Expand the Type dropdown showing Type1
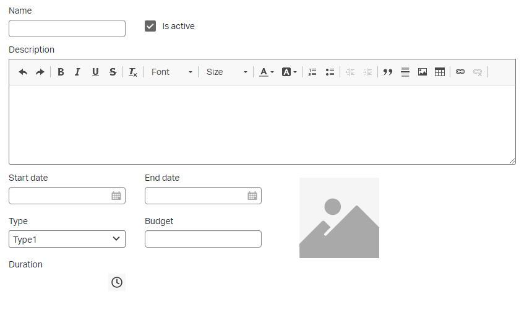The image size is (532, 312). [x=67, y=239]
